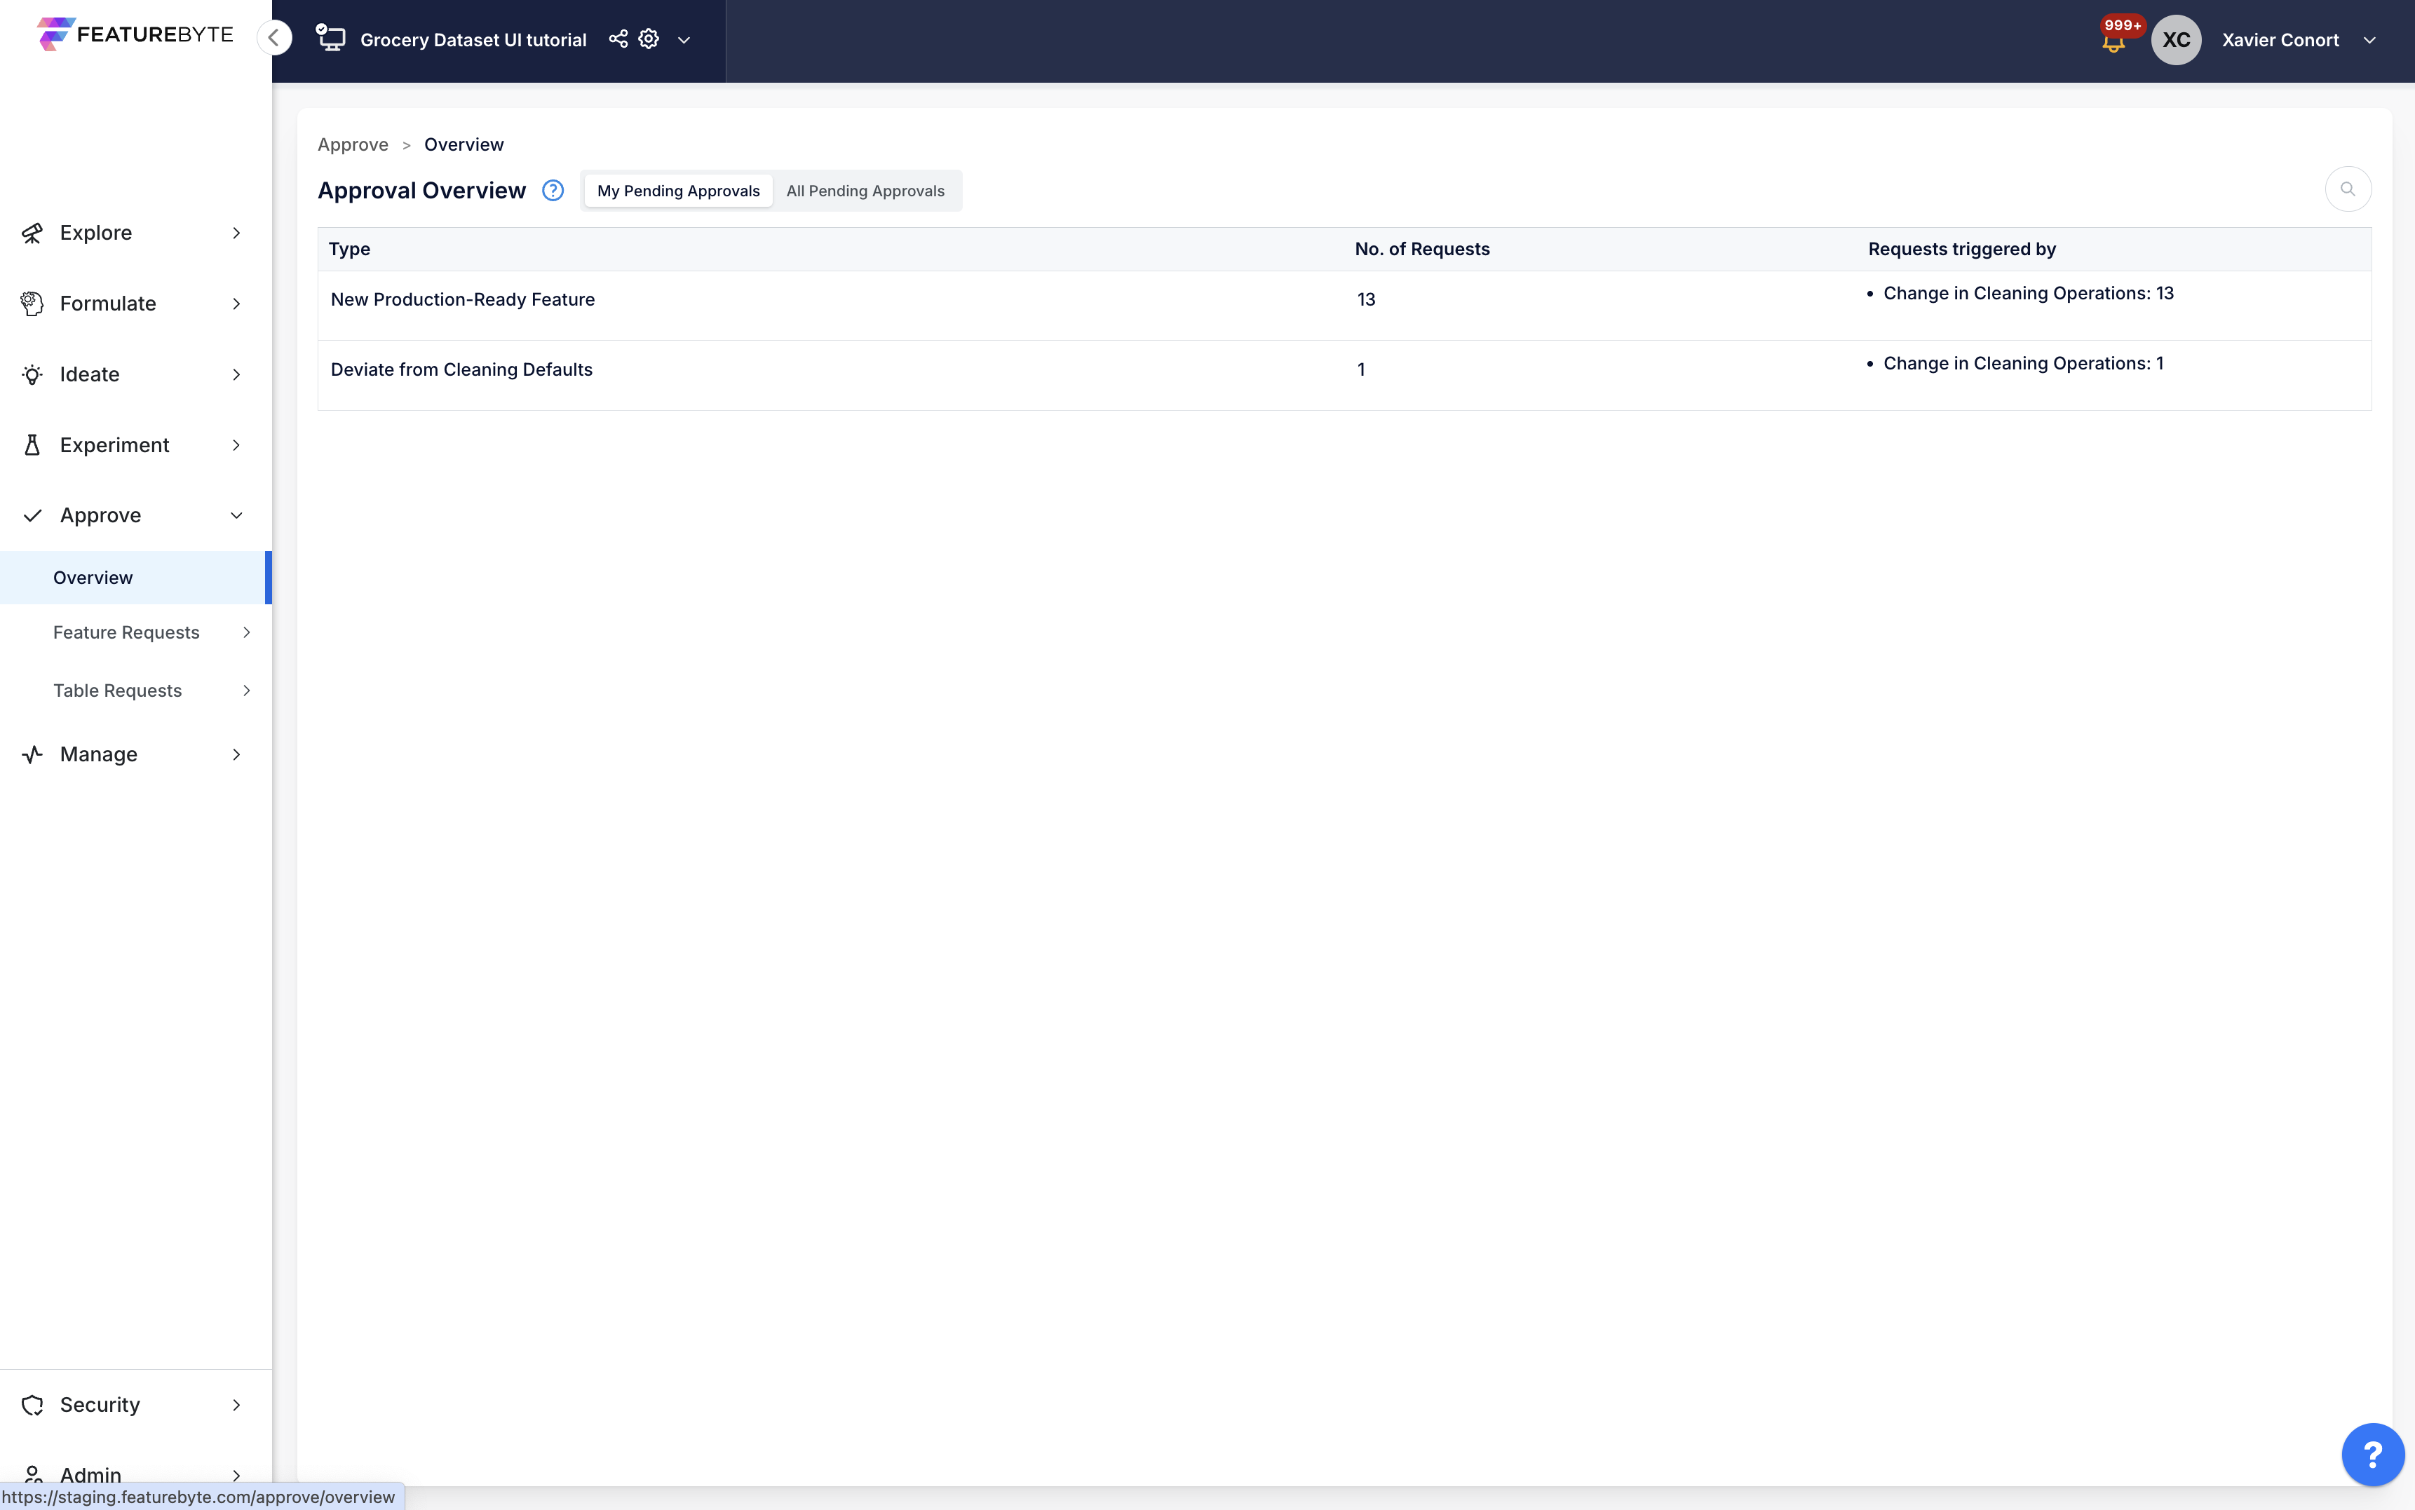Click the Admin person icon
Screen dimensions: 2415x1510
pos(32,1474)
